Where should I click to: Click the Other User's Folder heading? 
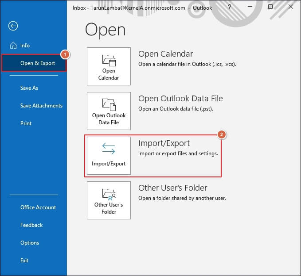173,188
